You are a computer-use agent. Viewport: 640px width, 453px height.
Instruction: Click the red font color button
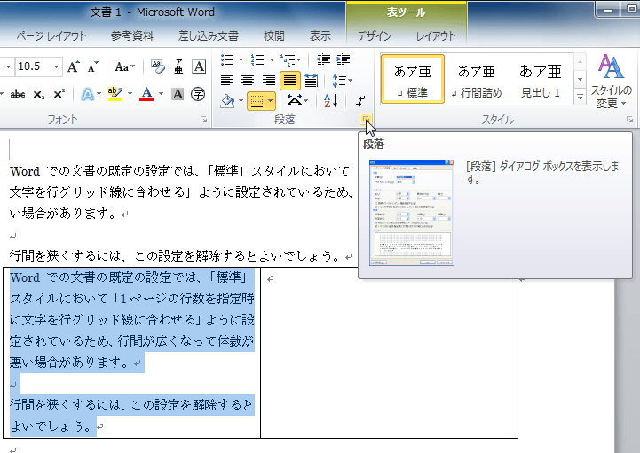(x=146, y=94)
